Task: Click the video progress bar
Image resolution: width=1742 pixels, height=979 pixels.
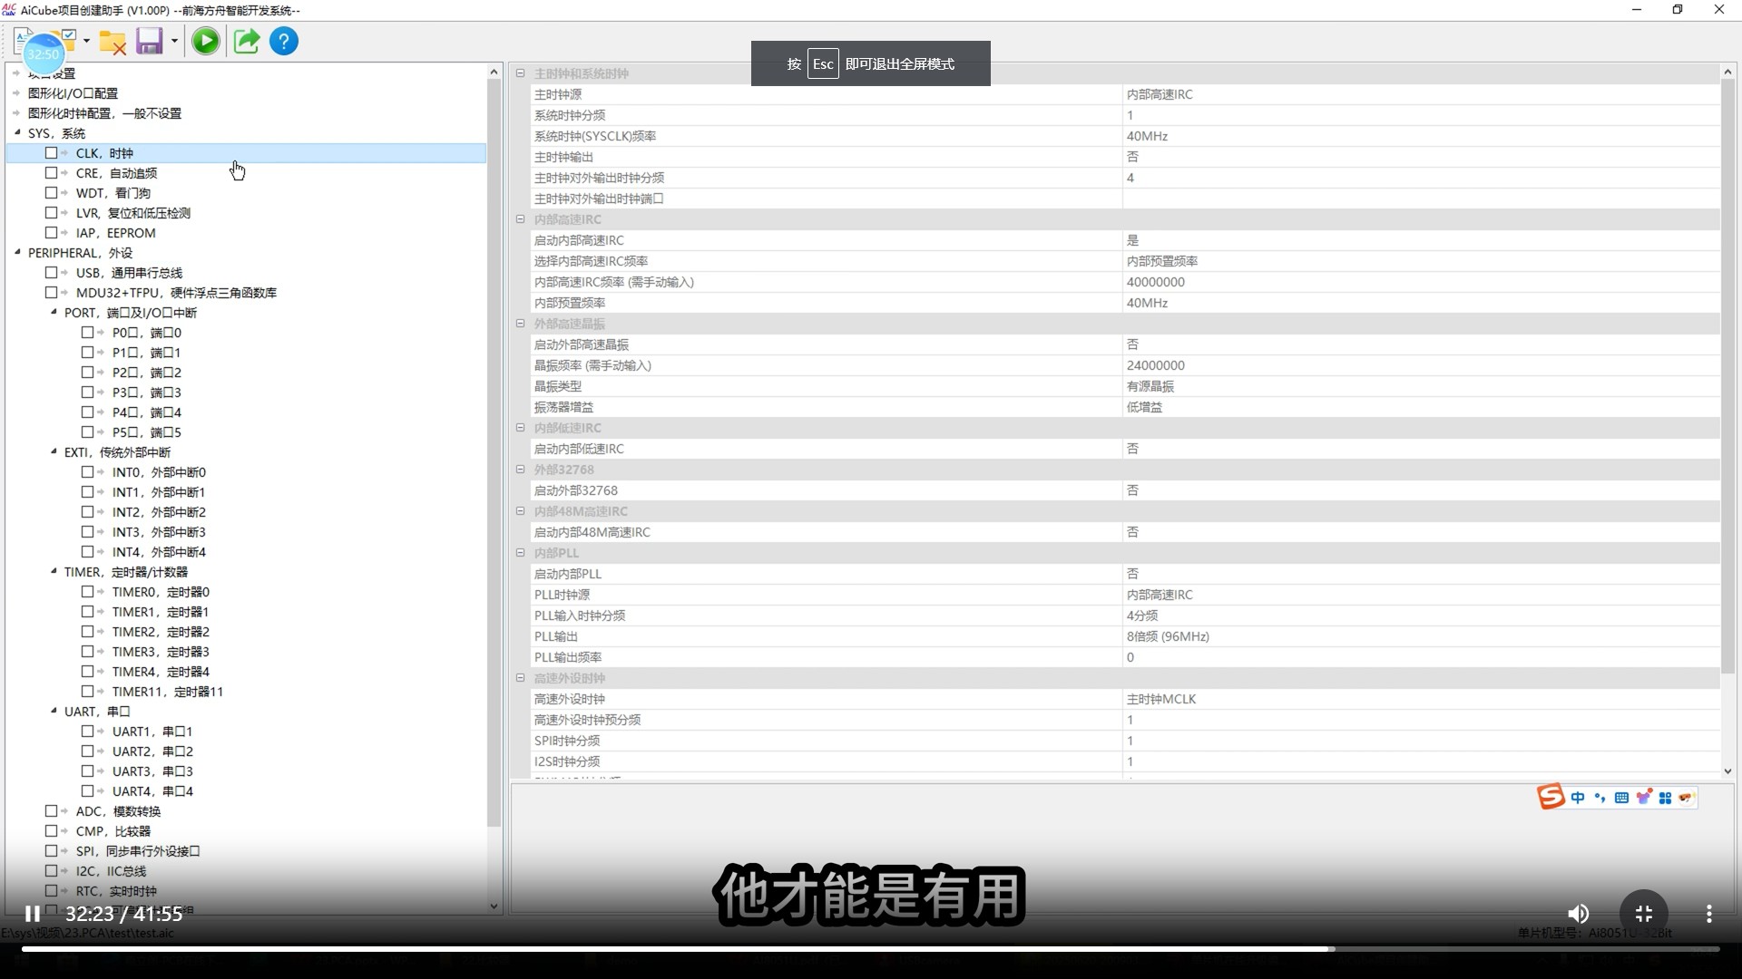Action: [x=871, y=949]
